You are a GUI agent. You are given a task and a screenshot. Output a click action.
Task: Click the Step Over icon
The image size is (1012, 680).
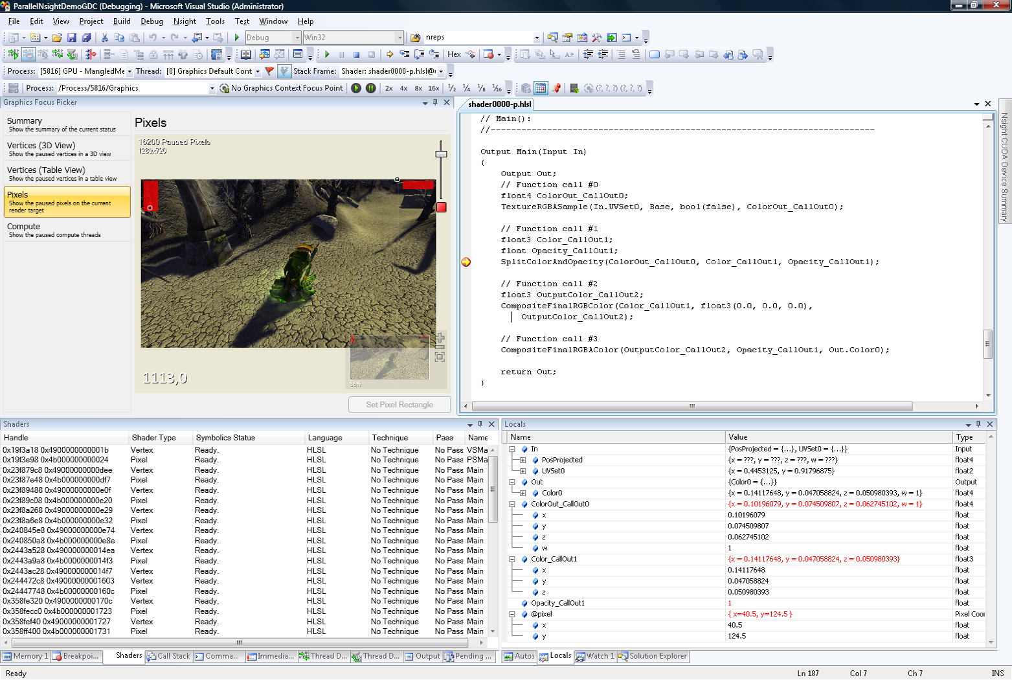pos(420,54)
